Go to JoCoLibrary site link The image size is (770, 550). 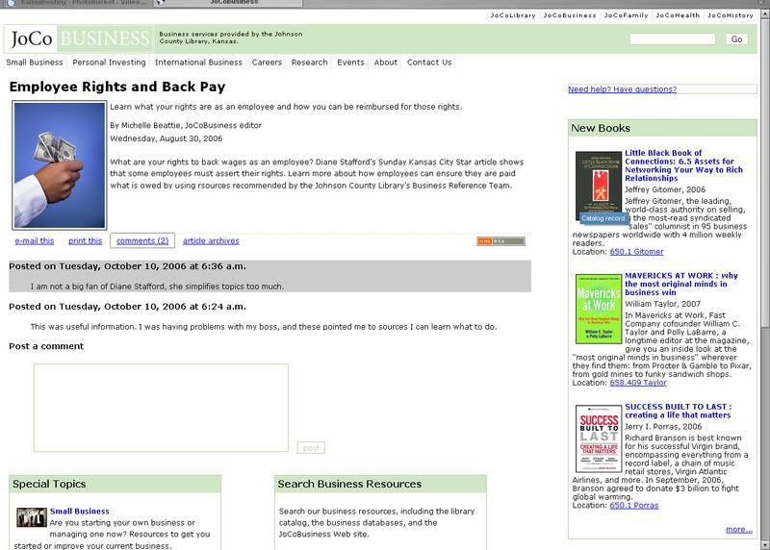(x=513, y=15)
